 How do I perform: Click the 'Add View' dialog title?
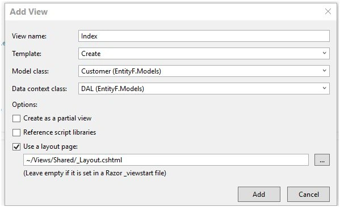(x=28, y=12)
